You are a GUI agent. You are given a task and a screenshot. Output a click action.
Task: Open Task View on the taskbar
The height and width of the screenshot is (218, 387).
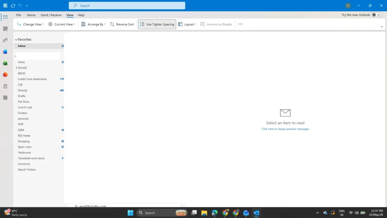point(194,213)
